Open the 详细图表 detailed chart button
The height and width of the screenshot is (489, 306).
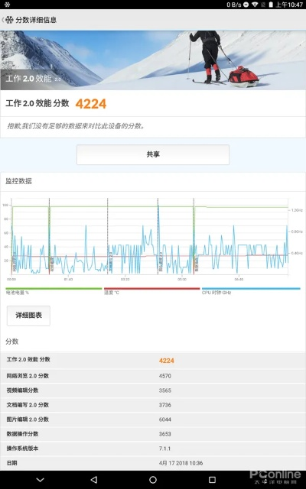coord(28,316)
